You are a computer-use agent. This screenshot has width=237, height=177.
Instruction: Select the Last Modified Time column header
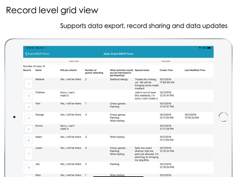click(x=195, y=70)
